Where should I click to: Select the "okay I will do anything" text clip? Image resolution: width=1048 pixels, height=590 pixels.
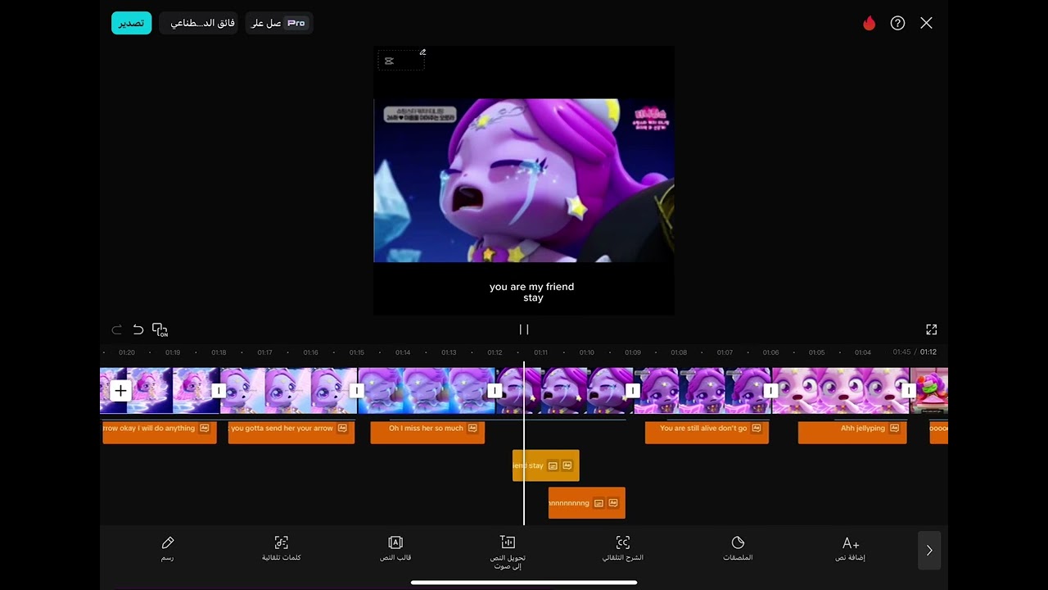[159, 432]
